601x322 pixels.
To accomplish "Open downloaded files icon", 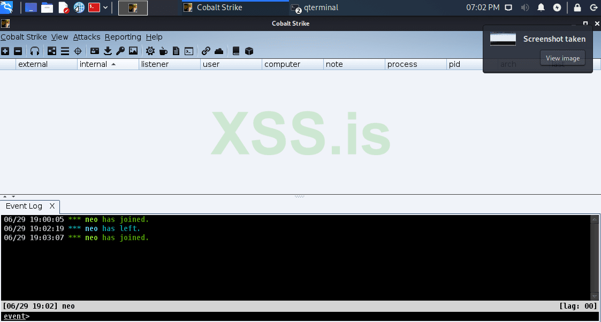I will (x=108, y=51).
